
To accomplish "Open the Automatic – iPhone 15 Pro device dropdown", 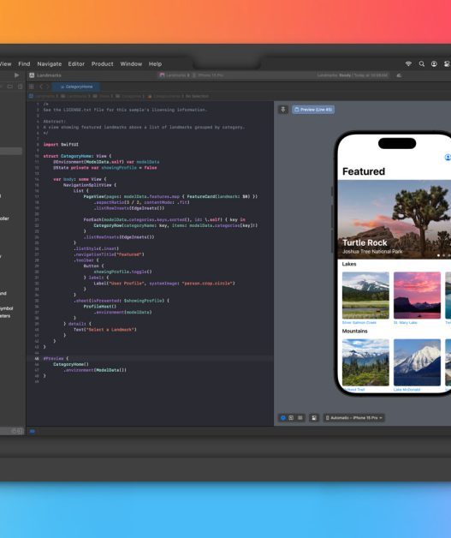I will 354,417.
